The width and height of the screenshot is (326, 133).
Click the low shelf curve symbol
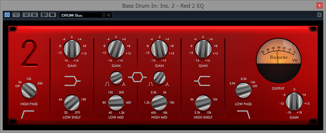tap(72, 81)
